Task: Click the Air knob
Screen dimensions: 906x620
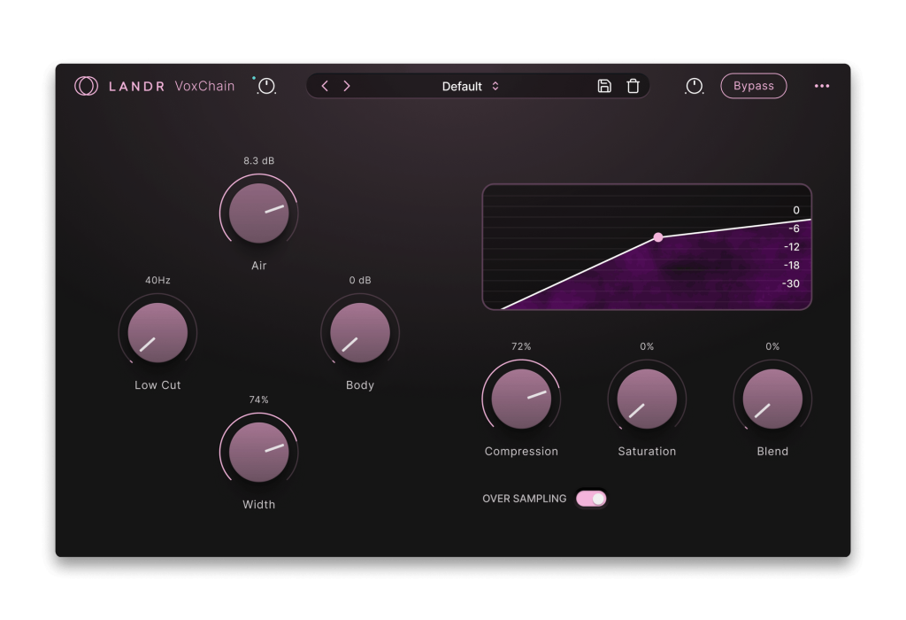Action: [258, 213]
